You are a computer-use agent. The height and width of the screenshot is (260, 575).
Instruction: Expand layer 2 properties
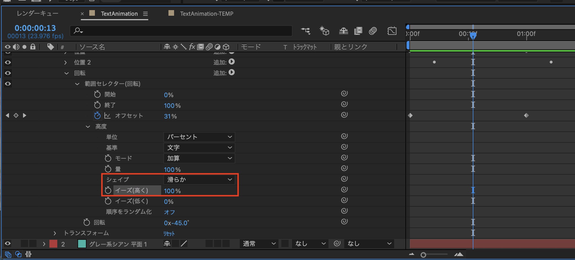click(44, 244)
